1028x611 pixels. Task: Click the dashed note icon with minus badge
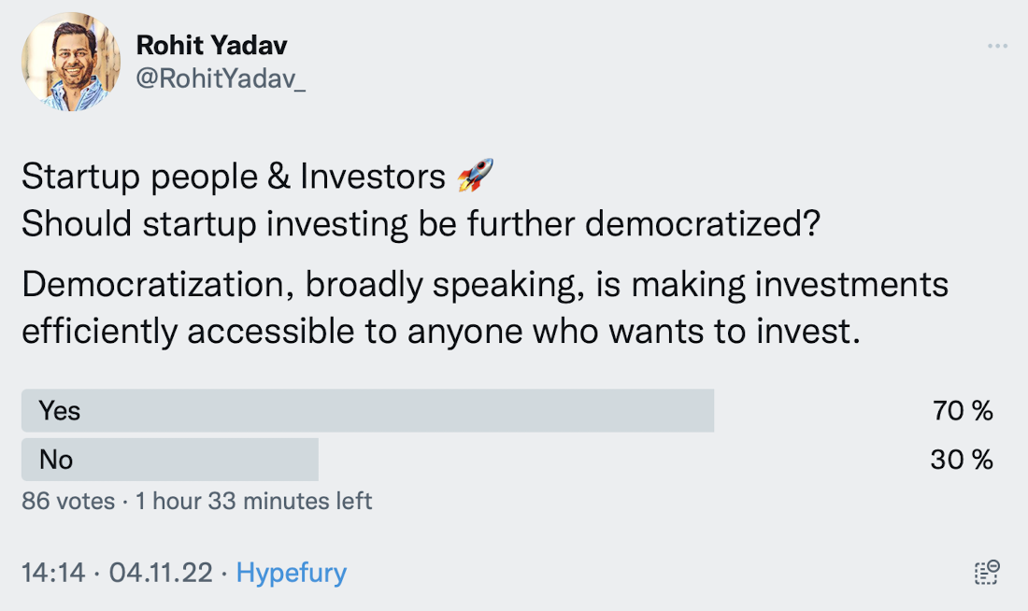[x=987, y=573]
